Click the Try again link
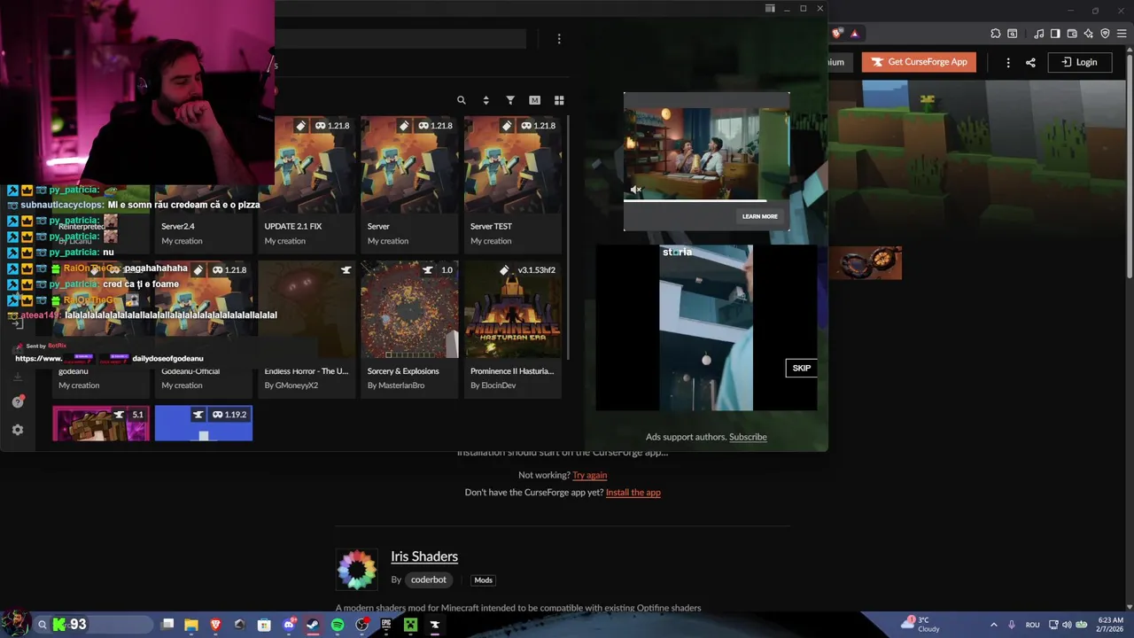Image resolution: width=1134 pixels, height=638 pixels. tap(589, 475)
